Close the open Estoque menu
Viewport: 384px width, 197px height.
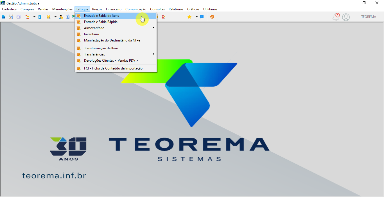click(82, 9)
